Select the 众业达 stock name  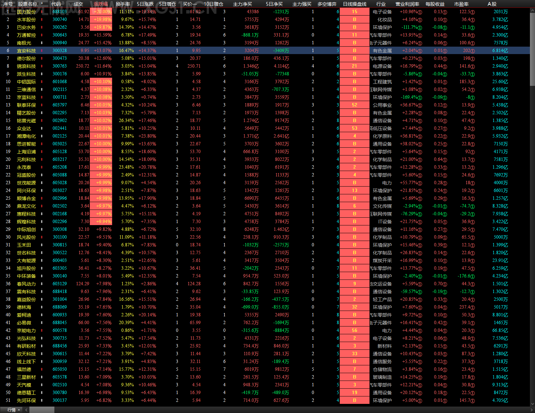click(x=24, y=128)
